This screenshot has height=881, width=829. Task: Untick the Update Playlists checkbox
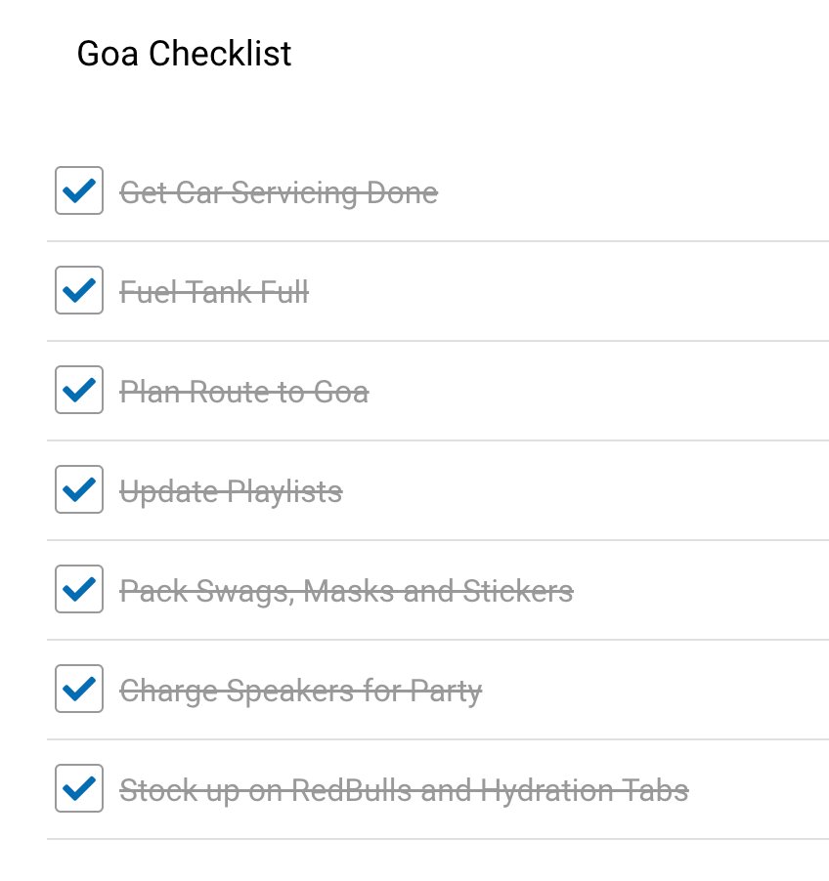79,489
